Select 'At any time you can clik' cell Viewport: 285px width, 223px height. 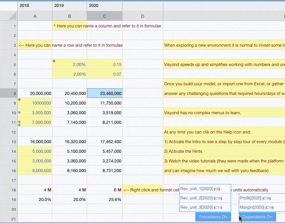tap(224, 132)
